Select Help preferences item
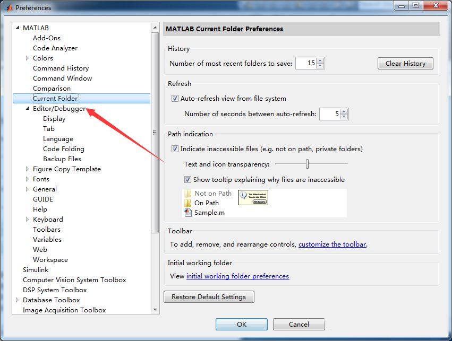This screenshot has width=452, height=341. tap(40, 209)
